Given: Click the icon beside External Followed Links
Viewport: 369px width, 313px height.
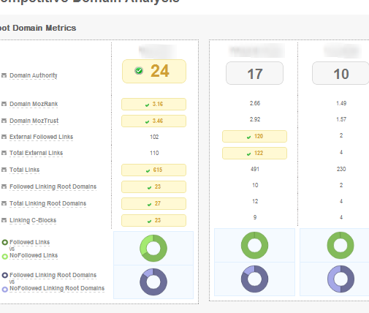Looking at the screenshot, I should click(x=4, y=137).
